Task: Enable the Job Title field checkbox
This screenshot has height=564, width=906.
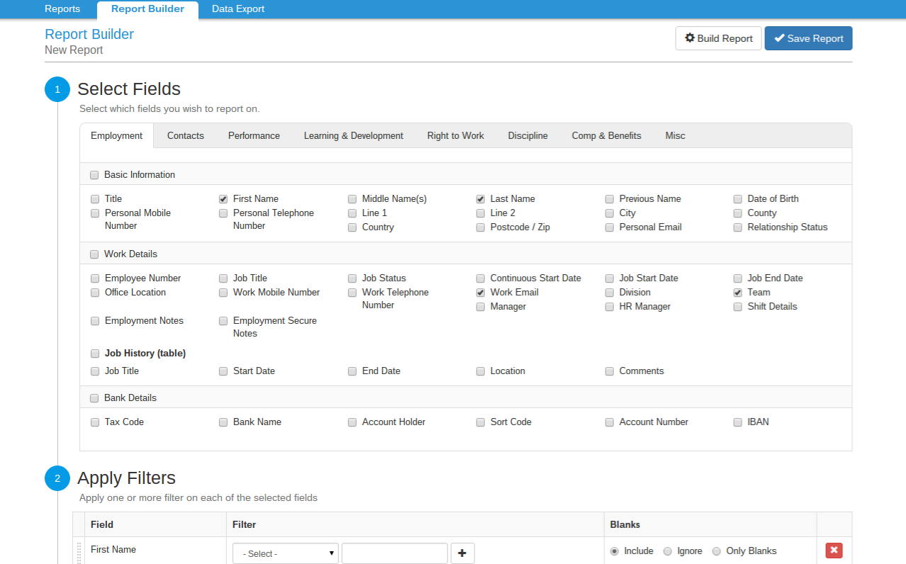Action: [223, 278]
